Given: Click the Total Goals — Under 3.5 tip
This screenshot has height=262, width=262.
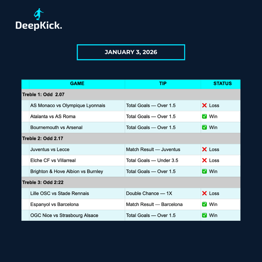Looking at the screenshot, I should coord(152,160).
